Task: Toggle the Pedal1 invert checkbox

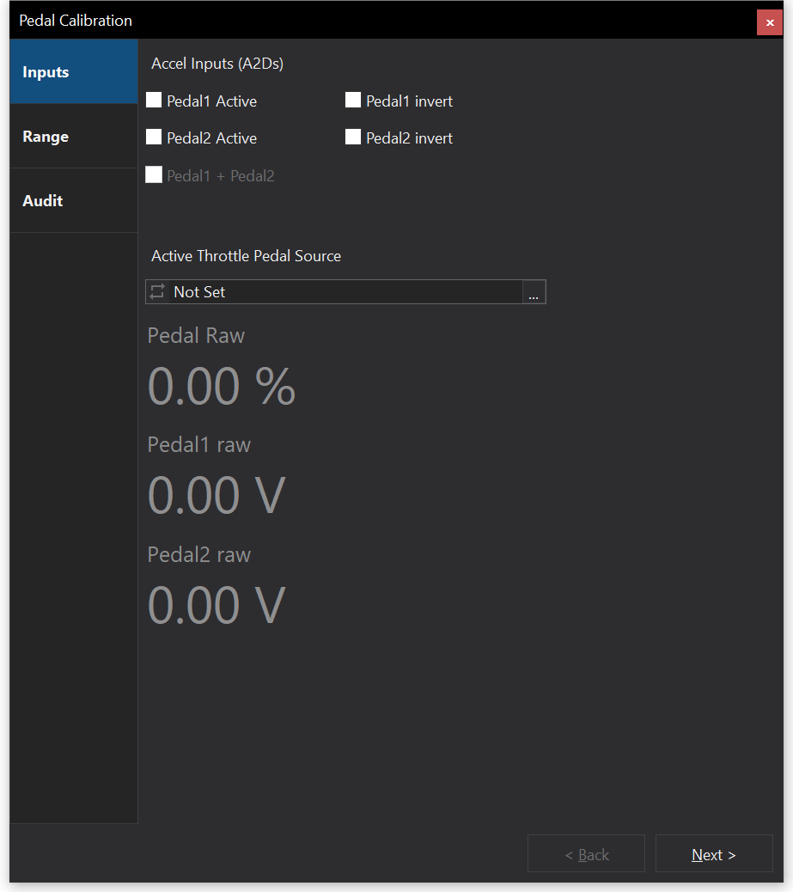Action: [353, 101]
